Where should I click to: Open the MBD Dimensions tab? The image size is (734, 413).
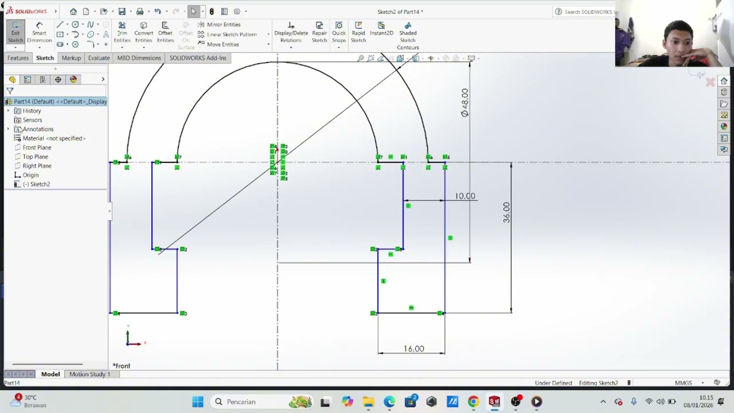coord(139,58)
